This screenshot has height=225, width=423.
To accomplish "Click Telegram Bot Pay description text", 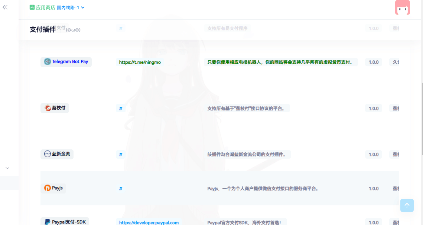I will (281, 62).
